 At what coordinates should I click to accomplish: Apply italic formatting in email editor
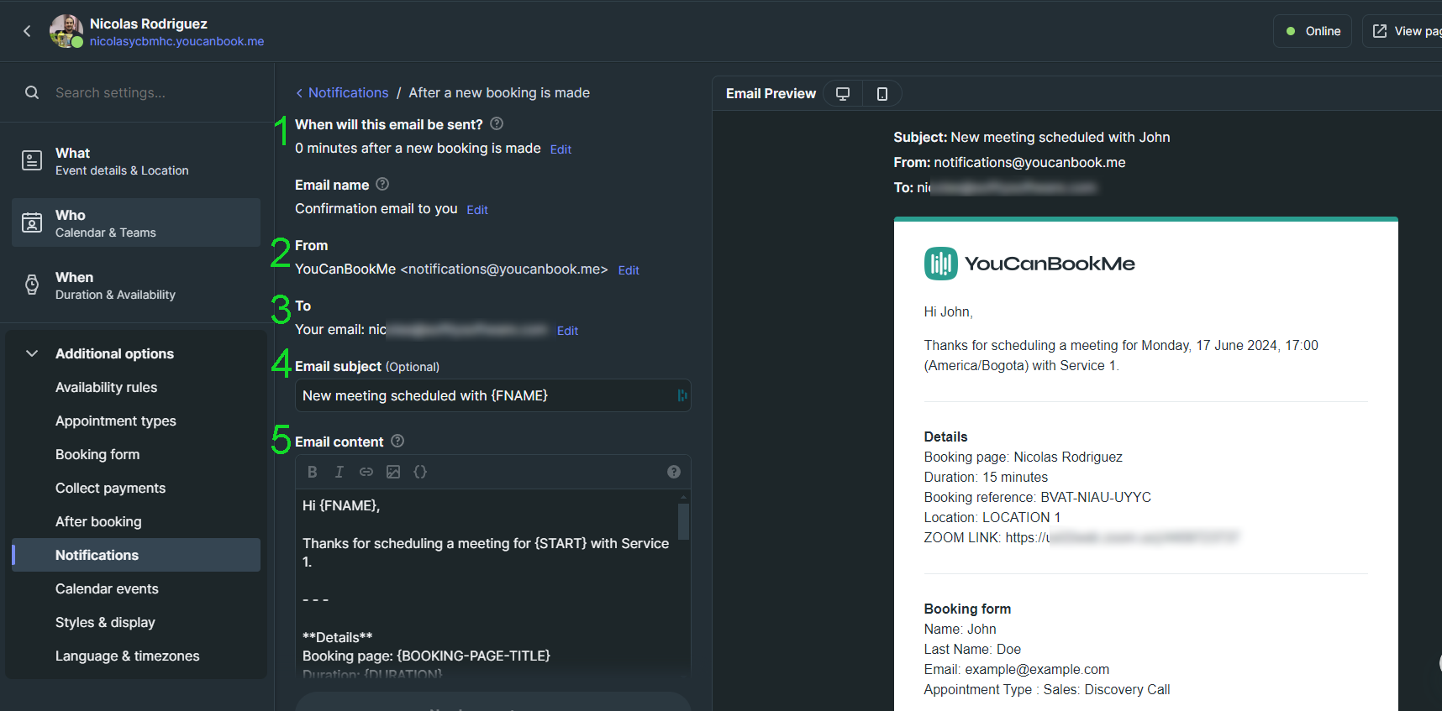[x=339, y=472]
